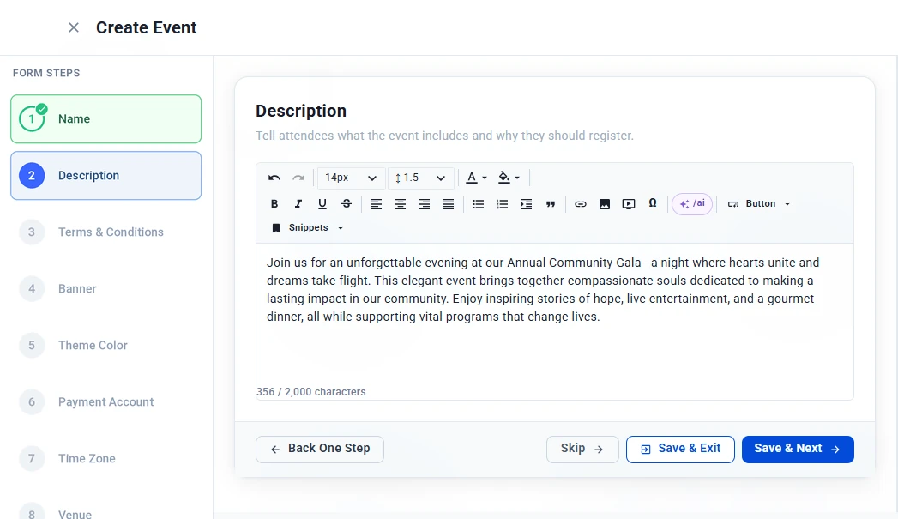Screen dimensions: 898x519
Task: Toggle underline formatting
Action: (322, 204)
